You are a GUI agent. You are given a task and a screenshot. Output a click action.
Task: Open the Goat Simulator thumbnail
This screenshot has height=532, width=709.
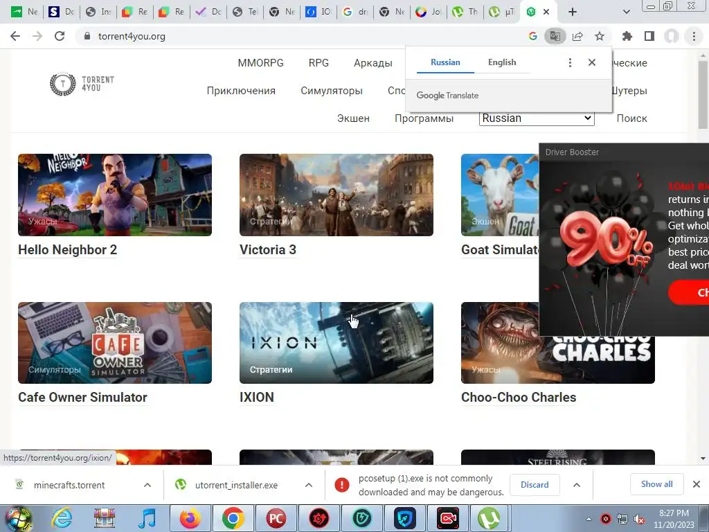[x=500, y=195]
